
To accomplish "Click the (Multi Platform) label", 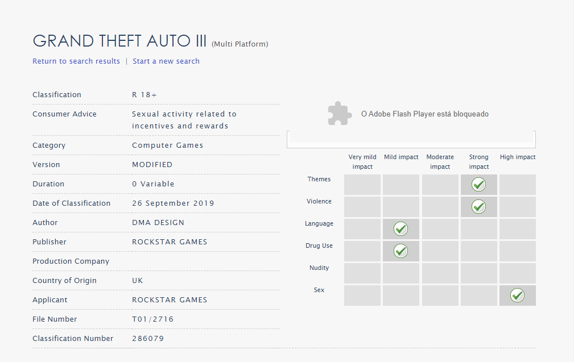I will (x=239, y=44).
